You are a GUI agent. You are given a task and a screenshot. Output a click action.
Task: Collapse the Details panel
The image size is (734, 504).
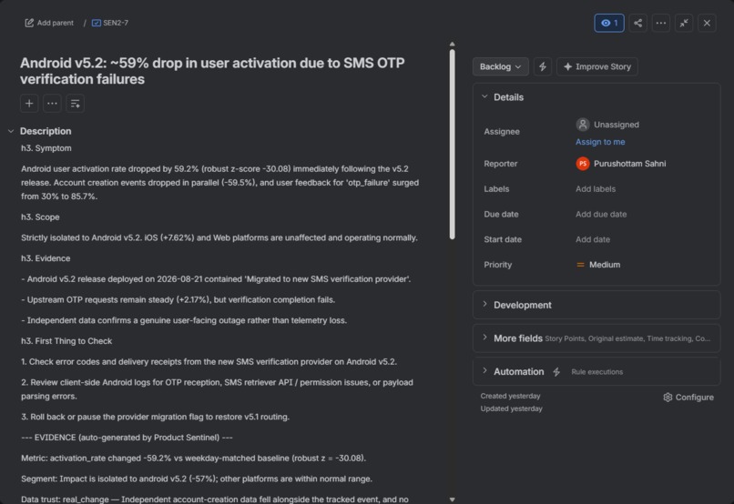pos(484,96)
